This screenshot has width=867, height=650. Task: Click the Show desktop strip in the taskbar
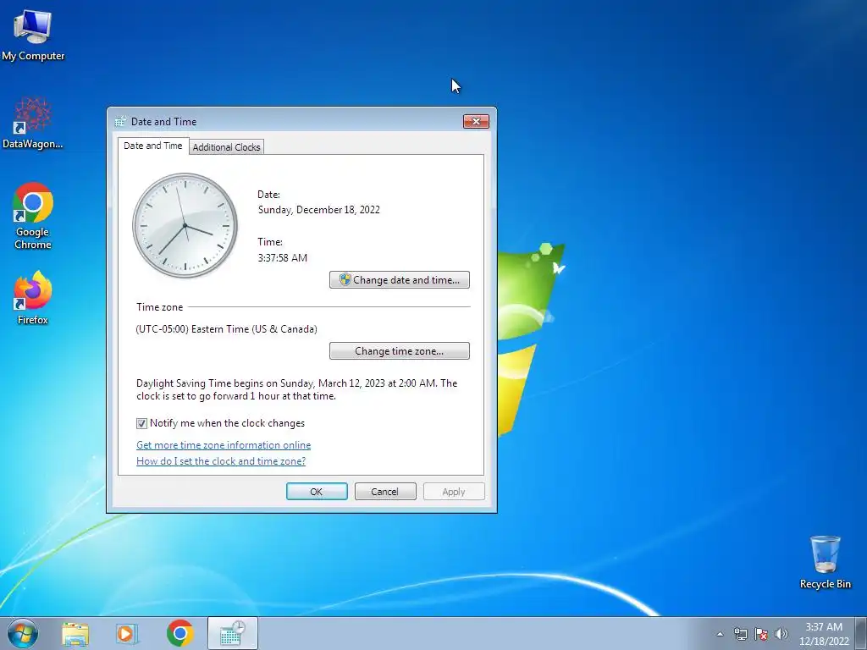[861, 633]
